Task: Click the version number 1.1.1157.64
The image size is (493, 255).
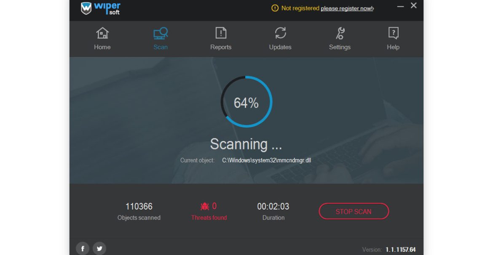Action: coord(401,250)
